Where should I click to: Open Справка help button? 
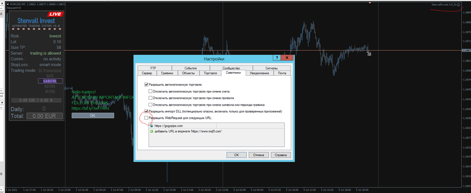[x=280, y=155]
